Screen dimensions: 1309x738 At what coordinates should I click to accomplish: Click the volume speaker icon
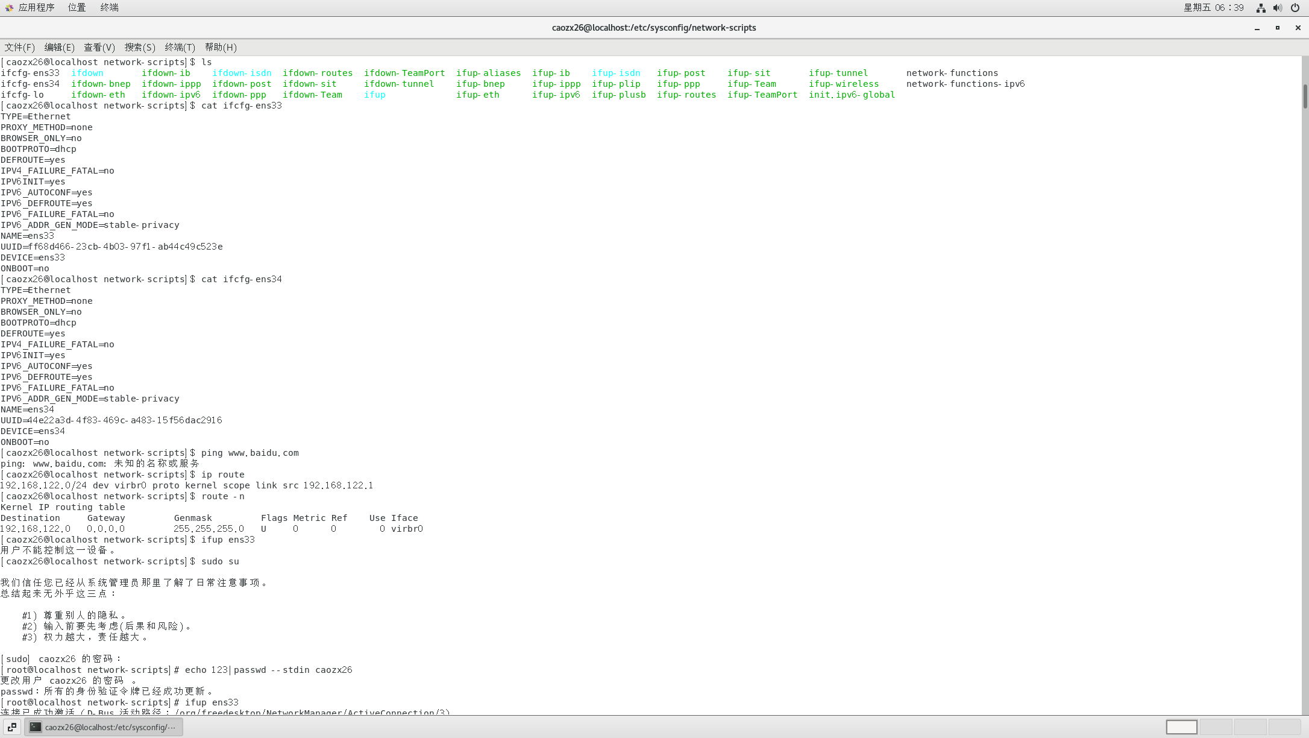tap(1277, 8)
